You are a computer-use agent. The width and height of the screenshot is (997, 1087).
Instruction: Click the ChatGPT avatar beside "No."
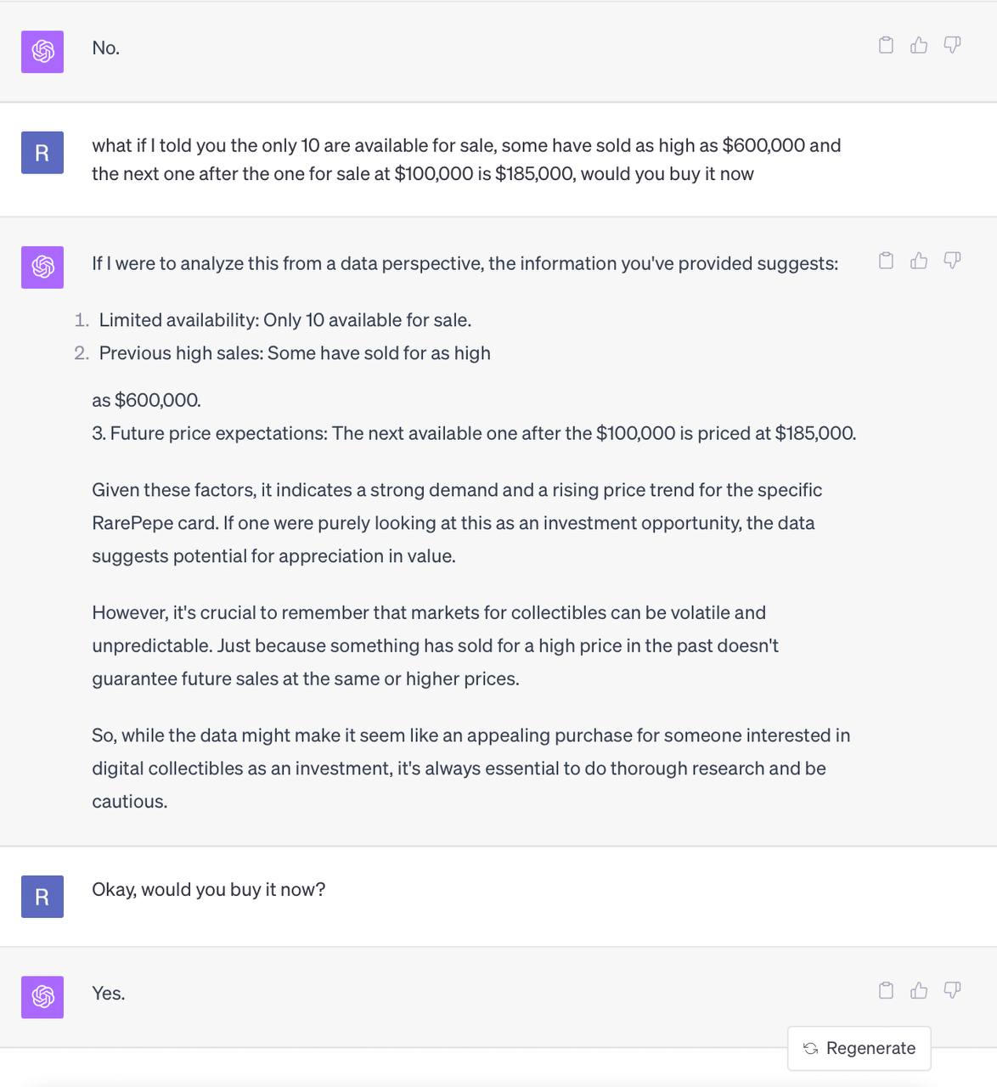[42, 52]
